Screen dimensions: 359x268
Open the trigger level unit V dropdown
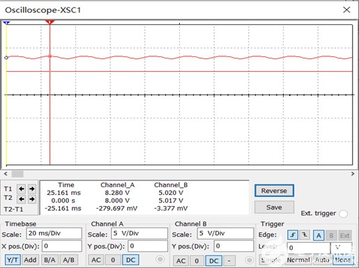coord(342,248)
